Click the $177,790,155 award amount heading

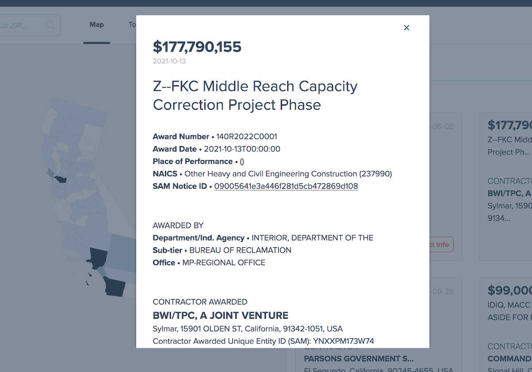pos(197,47)
